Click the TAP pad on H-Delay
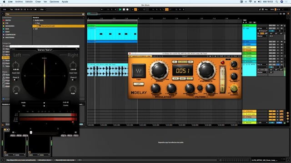Viewport: 291px width, 163px height. (x=138, y=71)
